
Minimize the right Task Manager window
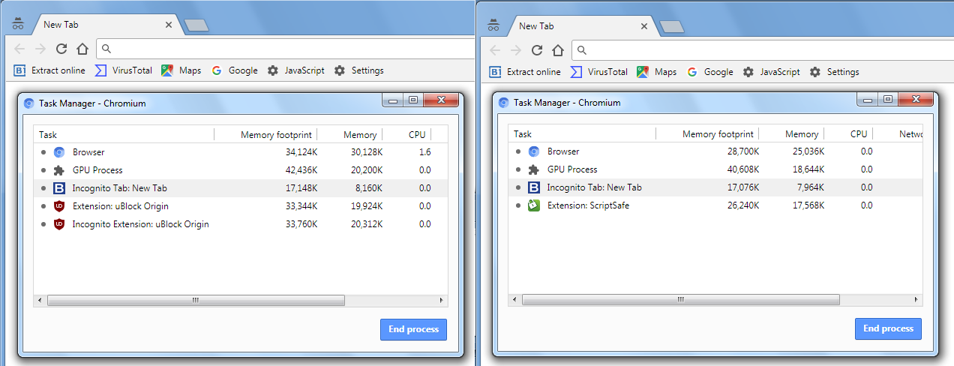(x=868, y=99)
